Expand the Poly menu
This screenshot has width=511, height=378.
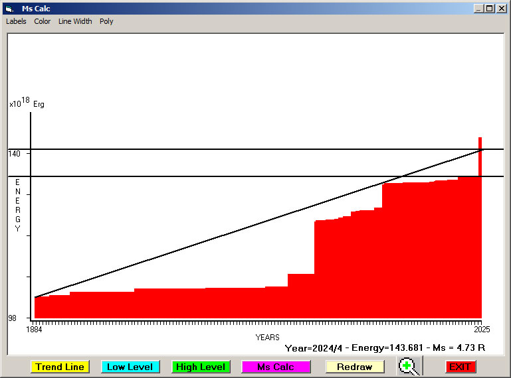click(106, 21)
